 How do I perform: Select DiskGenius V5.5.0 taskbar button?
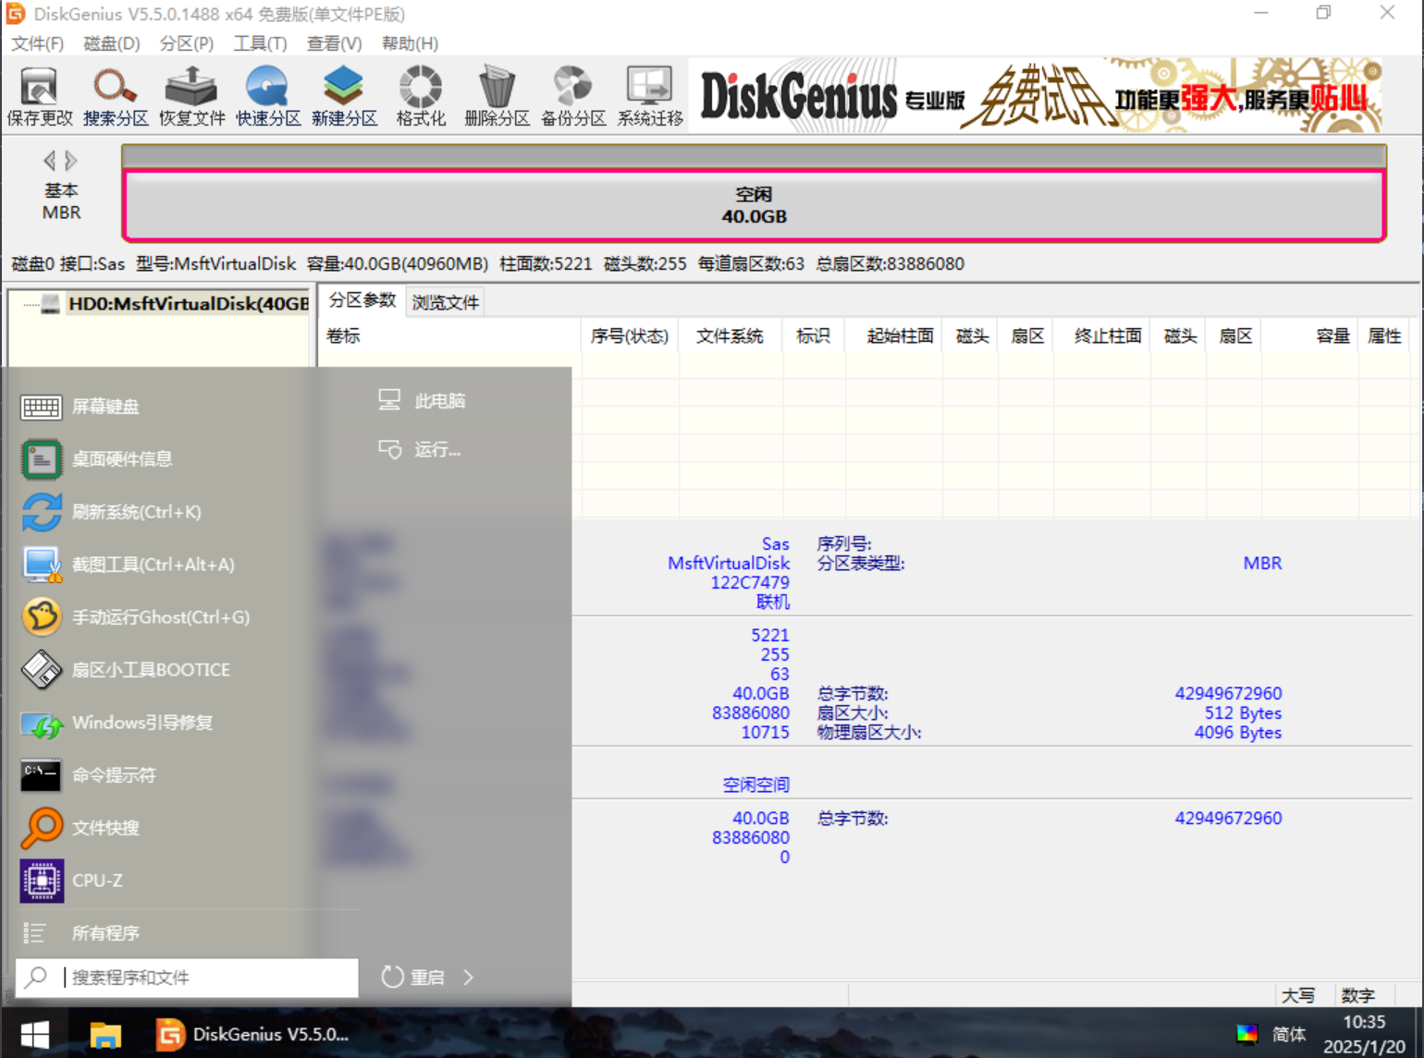(253, 1034)
